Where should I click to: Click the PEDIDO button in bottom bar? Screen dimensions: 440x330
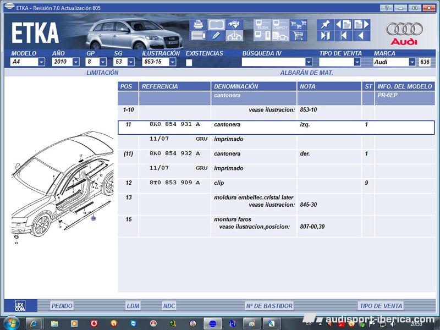[62, 306]
